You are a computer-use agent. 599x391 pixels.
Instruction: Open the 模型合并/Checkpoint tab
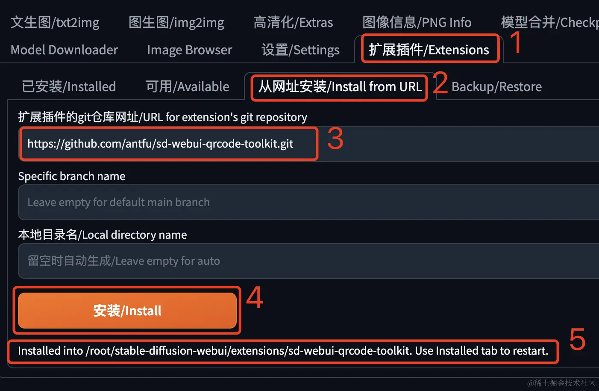[x=549, y=22]
